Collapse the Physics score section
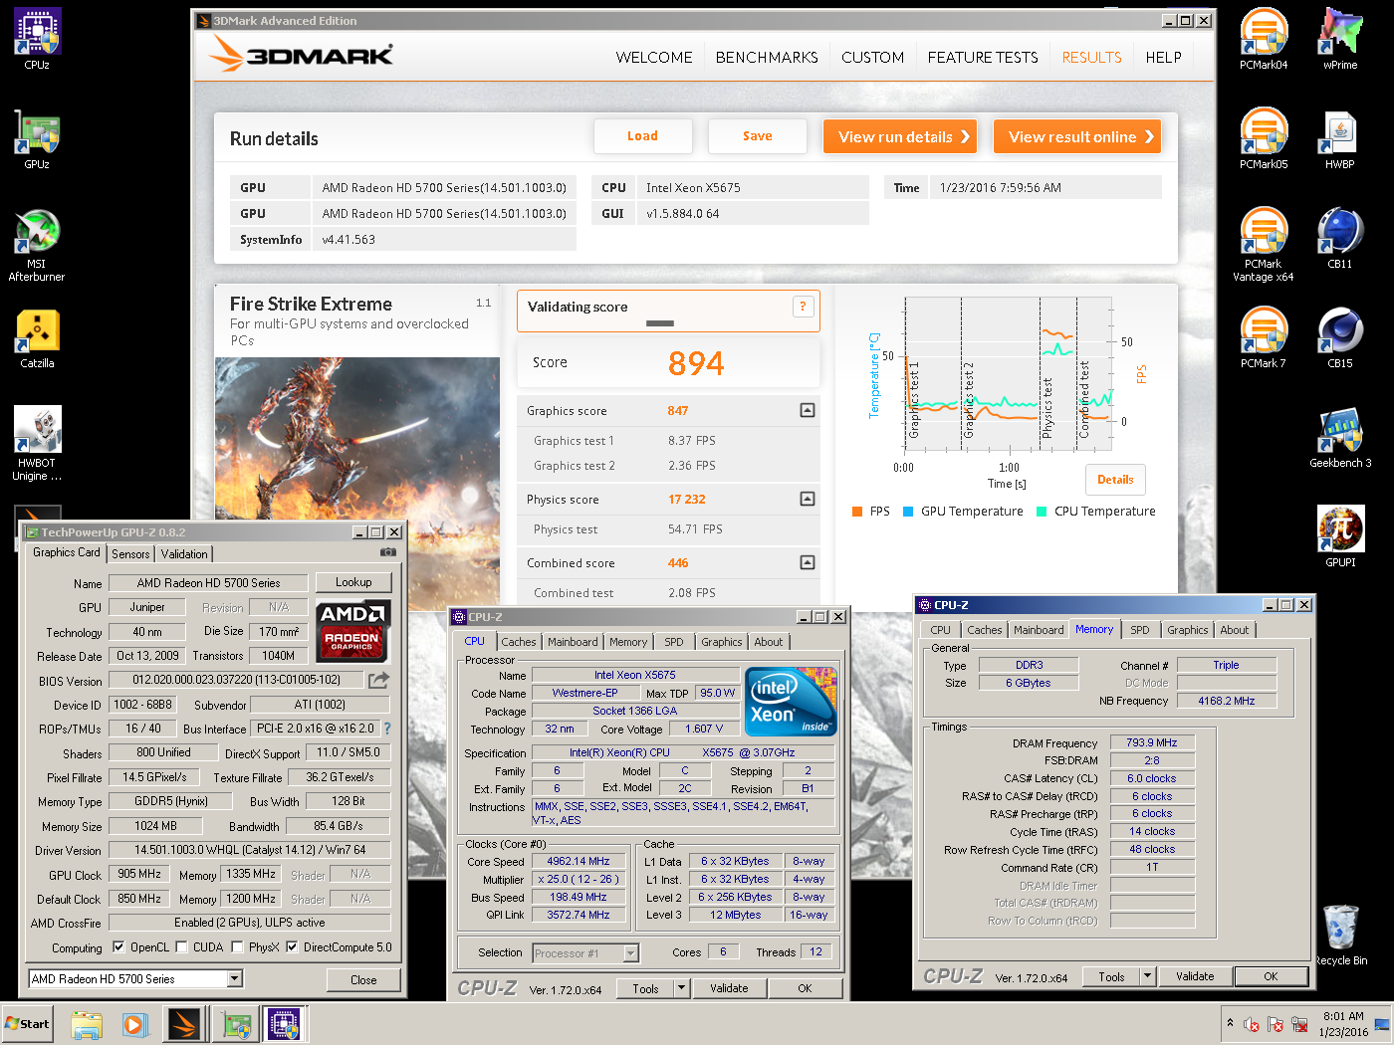Viewport: 1394px width, 1045px height. [x=808, y=499]
